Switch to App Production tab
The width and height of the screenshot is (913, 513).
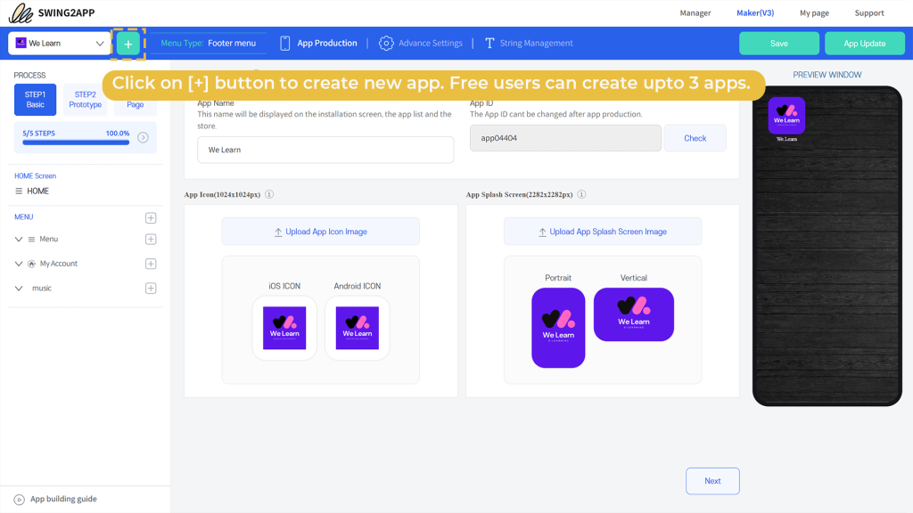point(318,43)
